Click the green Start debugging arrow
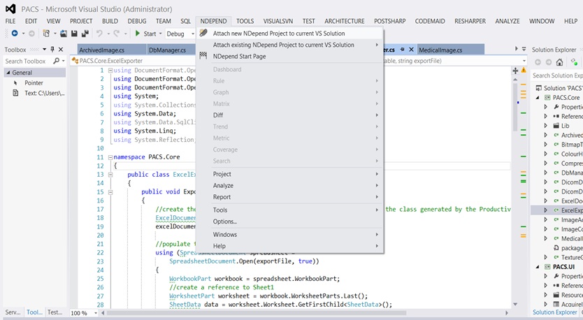This screenshot has width=583, height=320. tap(138, 34)
